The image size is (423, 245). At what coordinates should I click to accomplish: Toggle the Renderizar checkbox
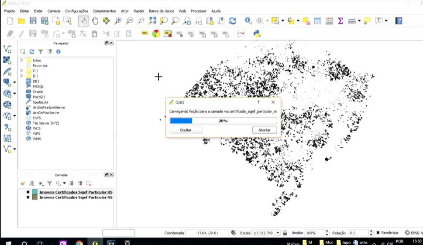click(x=378, y=233)
